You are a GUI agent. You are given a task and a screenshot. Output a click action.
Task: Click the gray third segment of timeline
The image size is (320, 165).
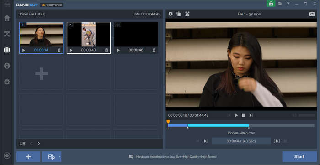[282, 125]
